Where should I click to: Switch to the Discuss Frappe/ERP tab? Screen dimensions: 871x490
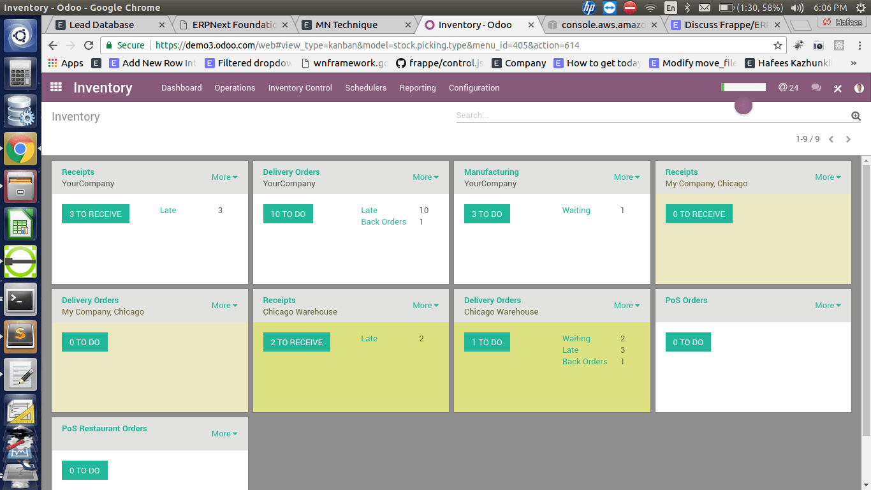point(726,25)
